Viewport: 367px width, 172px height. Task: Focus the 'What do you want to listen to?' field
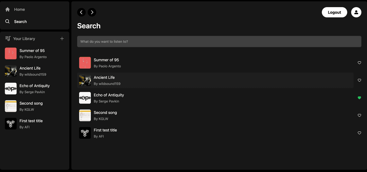pyautogui.click(x=219, y=42)
